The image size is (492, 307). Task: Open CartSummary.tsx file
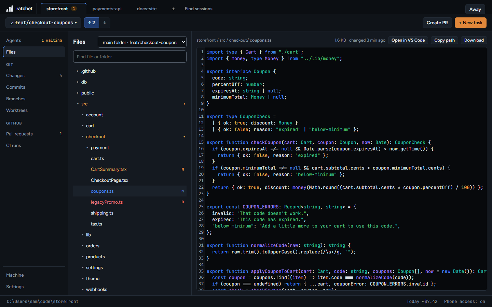click(130, 170)
